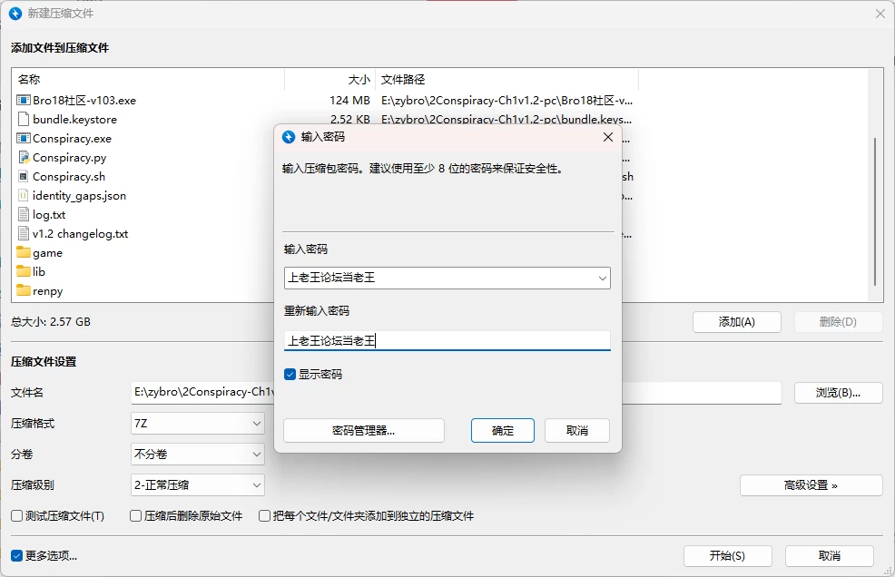Click 确定 to confirm password
This screenshot has width=895, height=577.
coord(503,430)
